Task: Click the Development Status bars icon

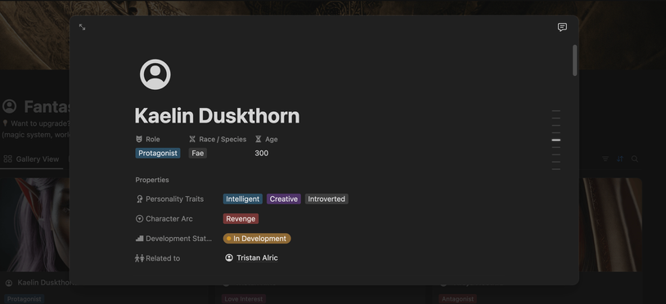Action: point(139,239)
